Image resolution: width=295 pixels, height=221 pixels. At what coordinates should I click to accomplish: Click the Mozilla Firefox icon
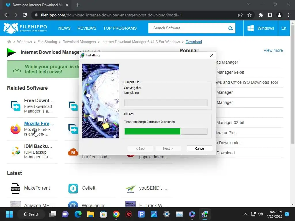(x=16, y=129)
